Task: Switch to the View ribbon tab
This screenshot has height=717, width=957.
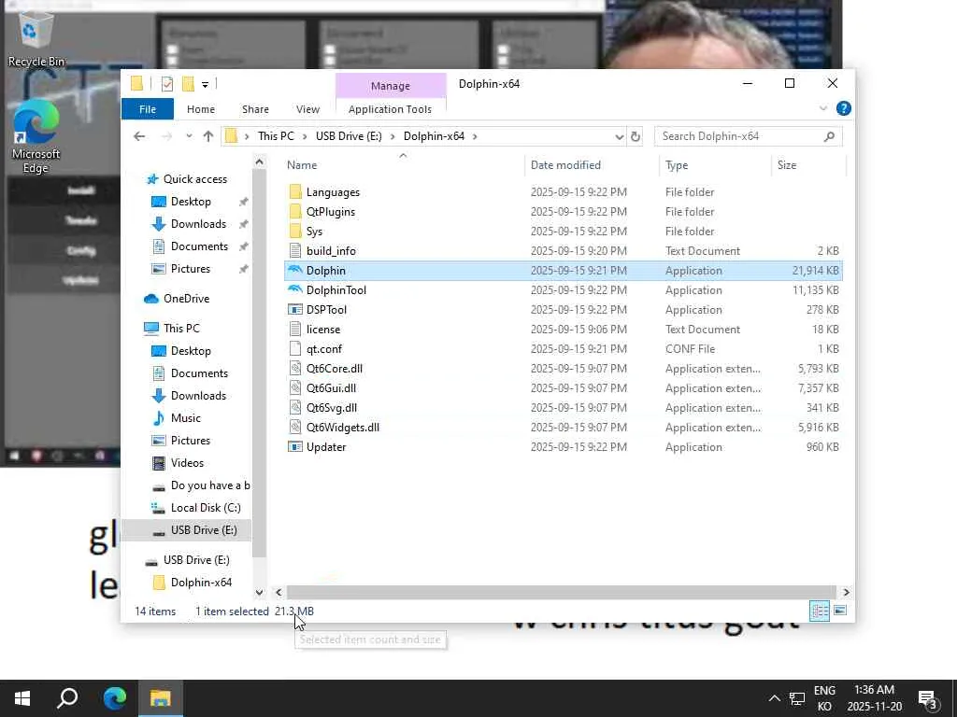Action: coord(307,109)
